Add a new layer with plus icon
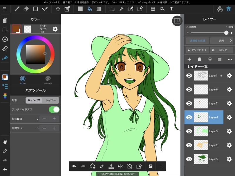 189,59
